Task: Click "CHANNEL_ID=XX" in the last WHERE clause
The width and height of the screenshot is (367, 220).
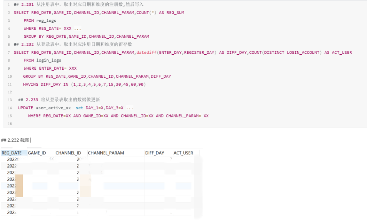Action: pos(137,116)
